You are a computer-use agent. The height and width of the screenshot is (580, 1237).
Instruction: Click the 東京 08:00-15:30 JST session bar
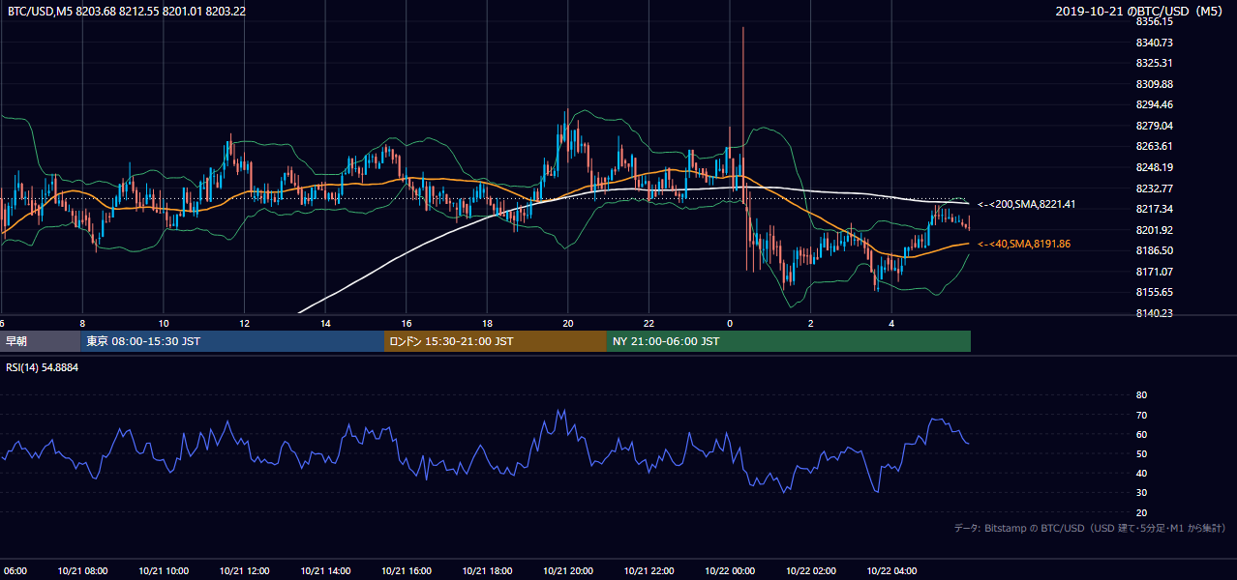pyautogui.click(x=232, y=341)
